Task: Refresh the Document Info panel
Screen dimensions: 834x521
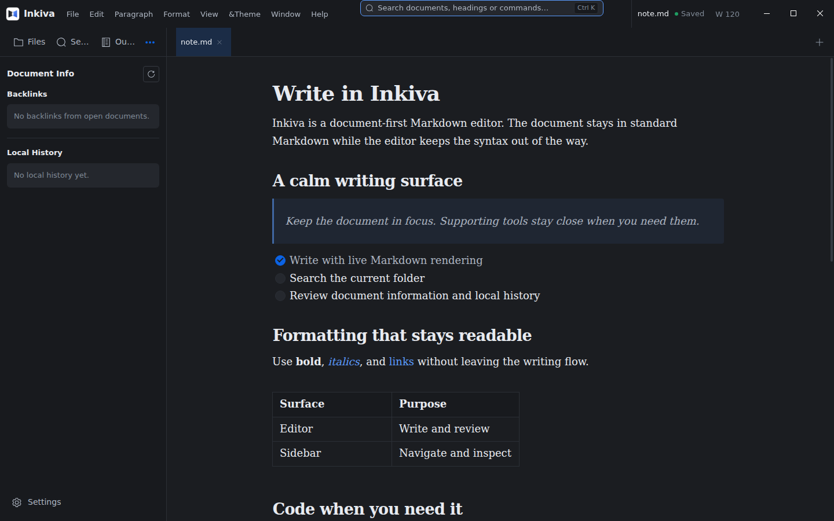Action: [151, 74]
